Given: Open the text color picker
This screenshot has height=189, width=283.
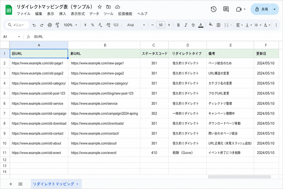Looking at the screenshot, I should 201,25.
